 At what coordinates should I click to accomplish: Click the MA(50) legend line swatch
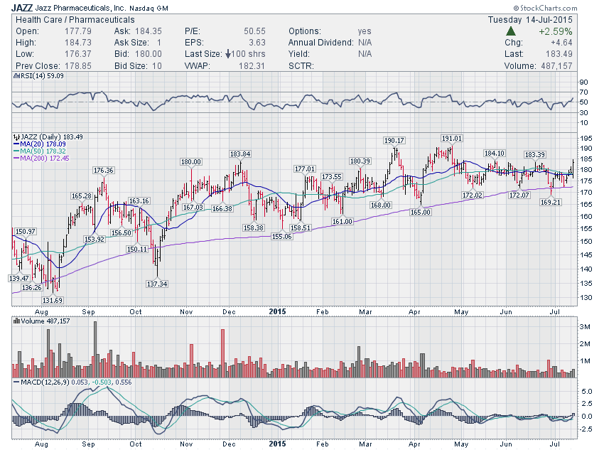16,151
